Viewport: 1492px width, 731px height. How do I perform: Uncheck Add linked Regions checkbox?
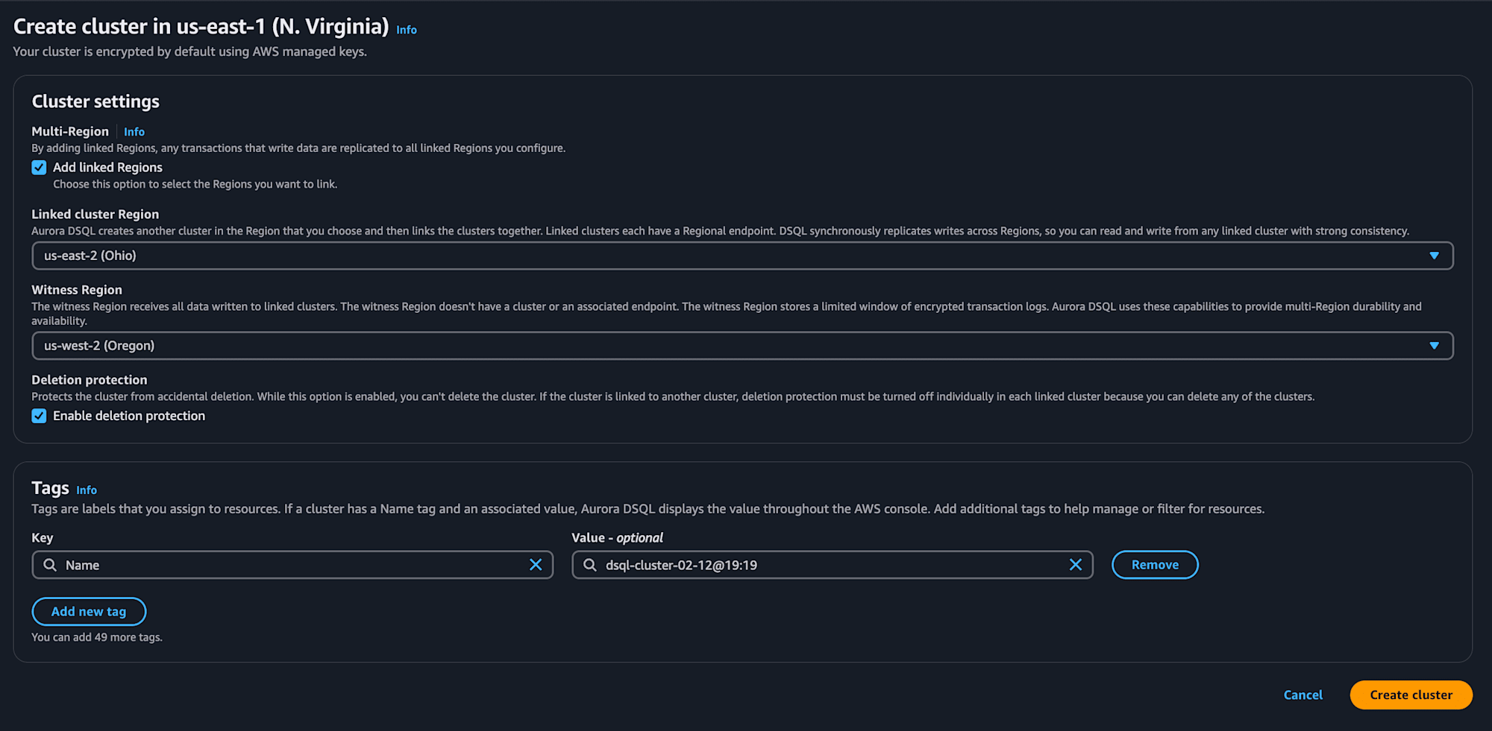coord(39,168)
